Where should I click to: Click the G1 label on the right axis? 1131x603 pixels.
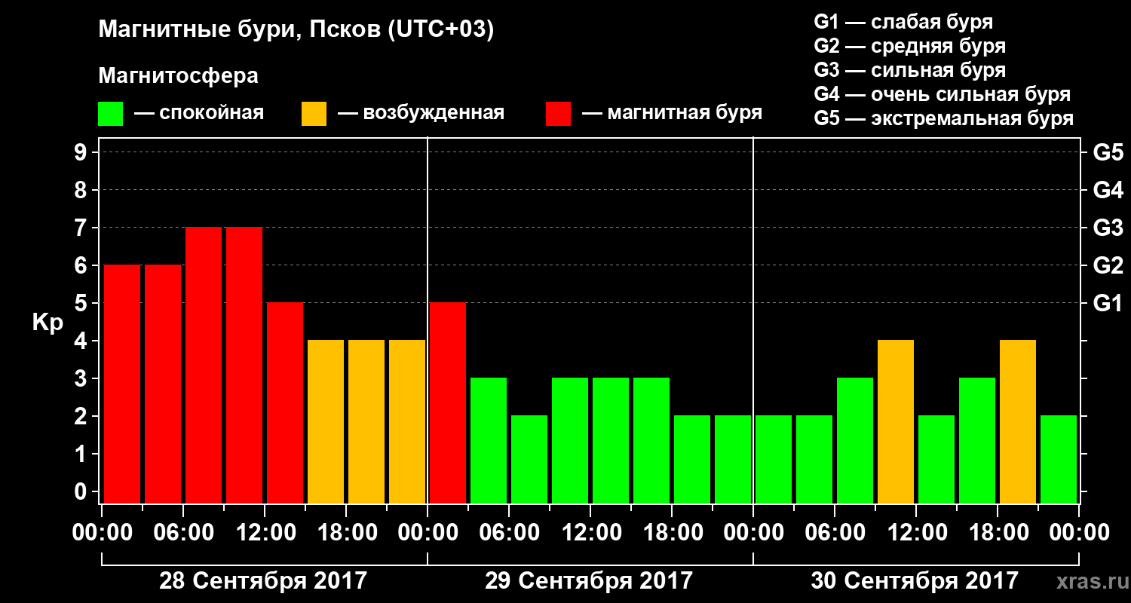tap(1108, 304)
